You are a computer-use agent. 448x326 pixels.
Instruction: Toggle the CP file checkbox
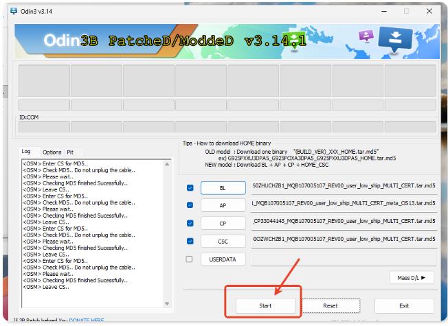(x=190, y=223)
